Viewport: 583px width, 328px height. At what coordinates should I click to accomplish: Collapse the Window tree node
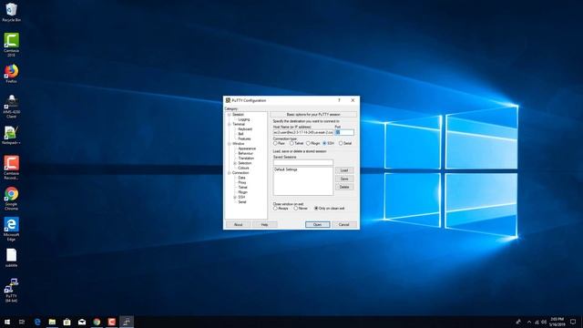tap(229, 144)
